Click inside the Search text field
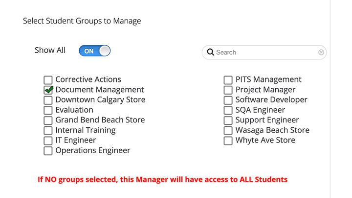Screen dimensions: 352x198 tap(264, 52)
